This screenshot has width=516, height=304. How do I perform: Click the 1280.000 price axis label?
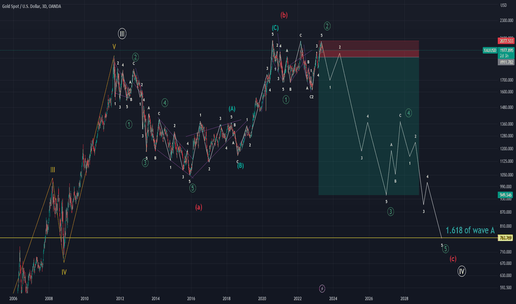pyautogui.click(x=506, y=136)
